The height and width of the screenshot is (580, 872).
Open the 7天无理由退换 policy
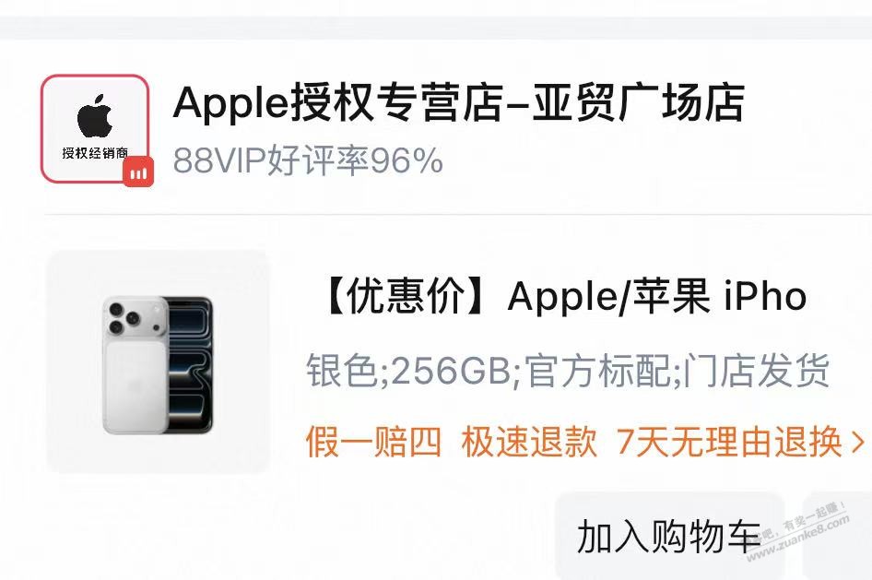729,442
